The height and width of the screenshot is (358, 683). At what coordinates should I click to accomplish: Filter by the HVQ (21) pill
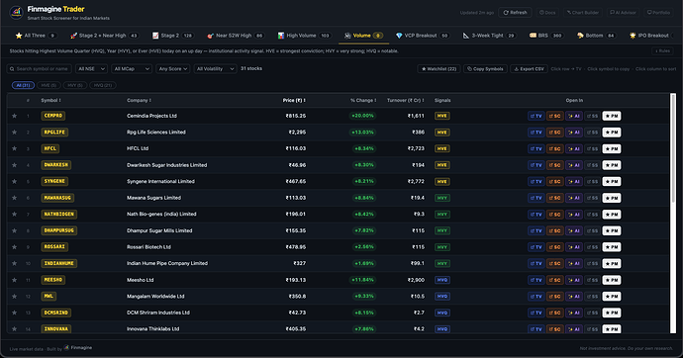pyautogui.click(x=103, y=85)
